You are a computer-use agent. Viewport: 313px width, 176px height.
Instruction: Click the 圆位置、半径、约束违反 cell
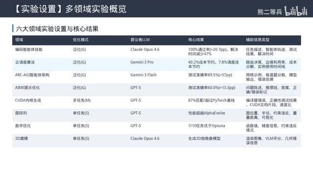pyautogui.click(x=271, y=115)
